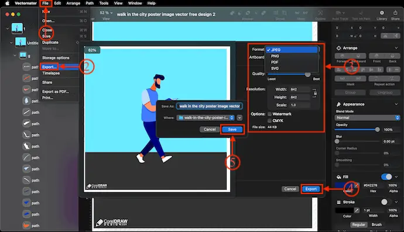The width and height of the screenshot is (404, 232).
Task: Expand save dialog with chevron beside Where
Action: click(x=239, y=118)
